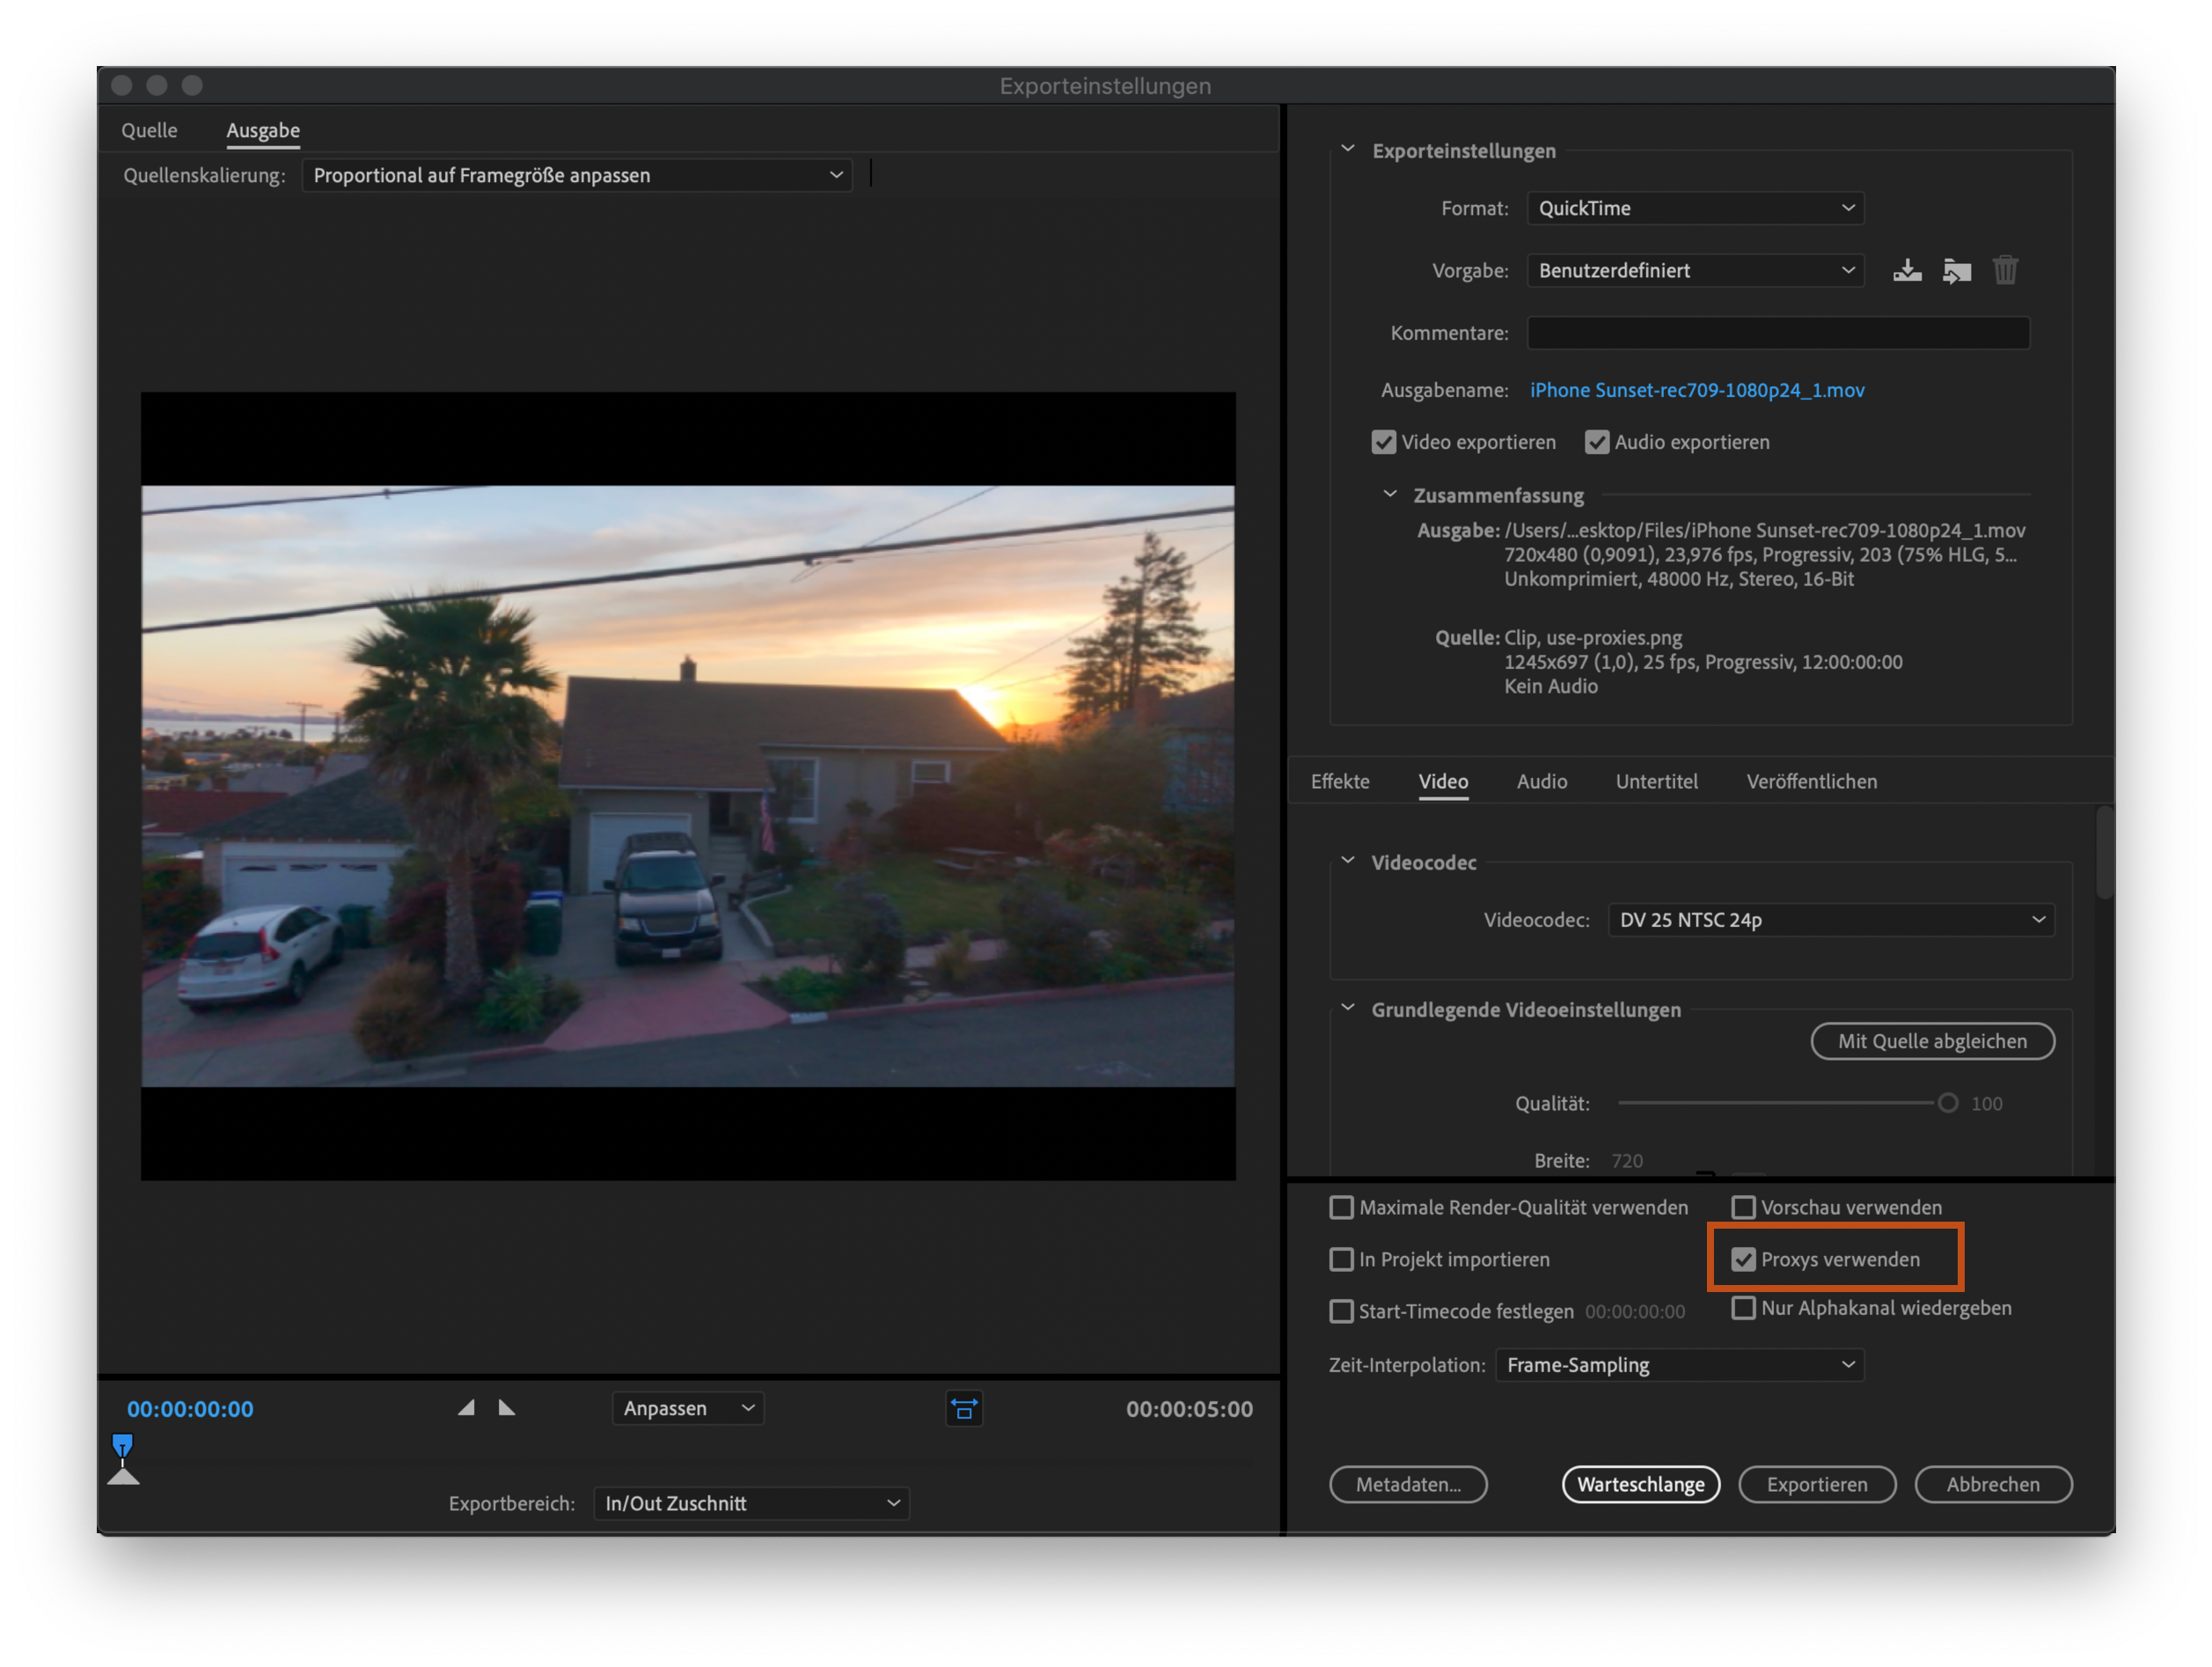Switch to the Audio tab
The width and height of the screenshot is (2212, 1667).
1541,782
